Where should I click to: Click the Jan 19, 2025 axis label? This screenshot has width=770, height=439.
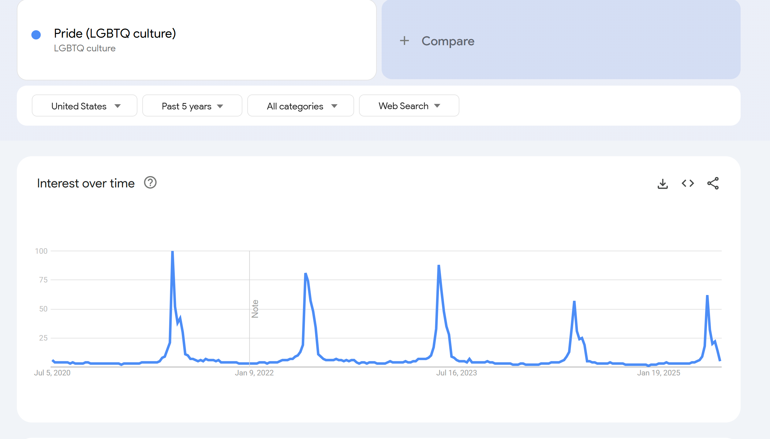coord(659,373)
